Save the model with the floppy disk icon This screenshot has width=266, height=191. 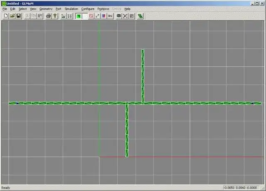19,16
